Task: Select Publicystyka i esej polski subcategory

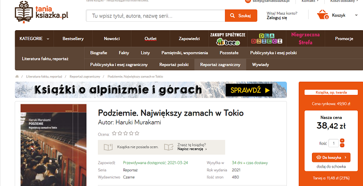Action: click(273, 53)
